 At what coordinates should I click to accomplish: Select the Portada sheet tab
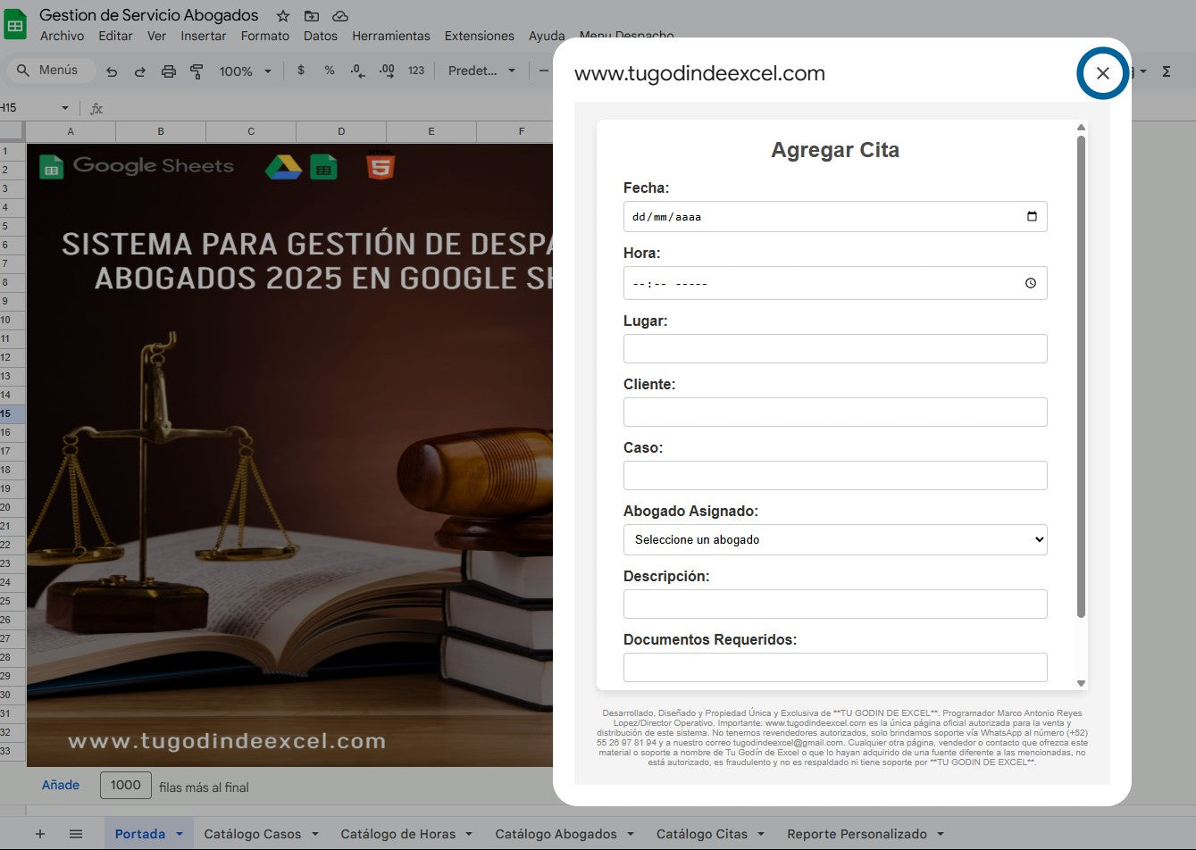click(x=140, y=834)
